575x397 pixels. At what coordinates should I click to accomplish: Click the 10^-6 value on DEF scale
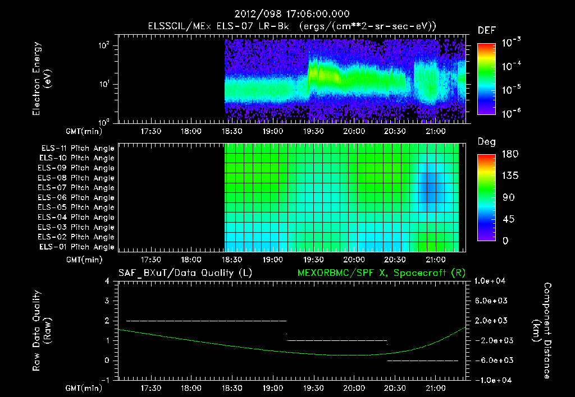click(512, 113)
